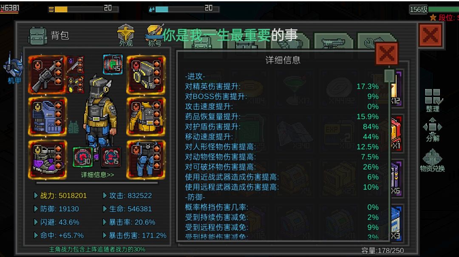Image resolution: width=459 pixels, height=257 pixels.
Task: Click the 详细信息>> details link
Action: point(97,175)
